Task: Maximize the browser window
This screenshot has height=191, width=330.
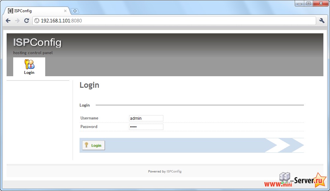Action: [309, 4]
